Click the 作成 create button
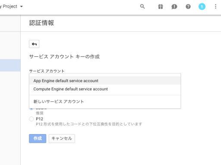The image size is (221, 165). [x=38, y=138]
